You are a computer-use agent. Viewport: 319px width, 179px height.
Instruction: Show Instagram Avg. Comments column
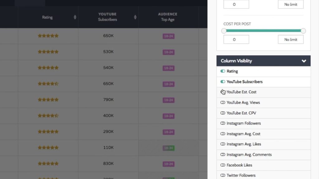223,155
